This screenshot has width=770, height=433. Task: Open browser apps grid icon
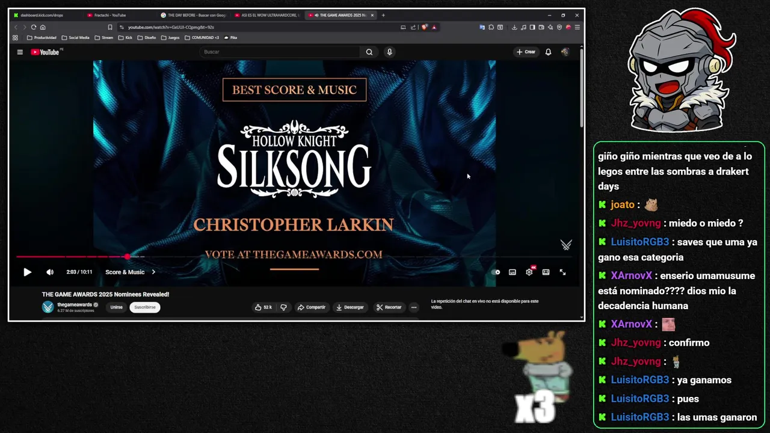point(15,37)
